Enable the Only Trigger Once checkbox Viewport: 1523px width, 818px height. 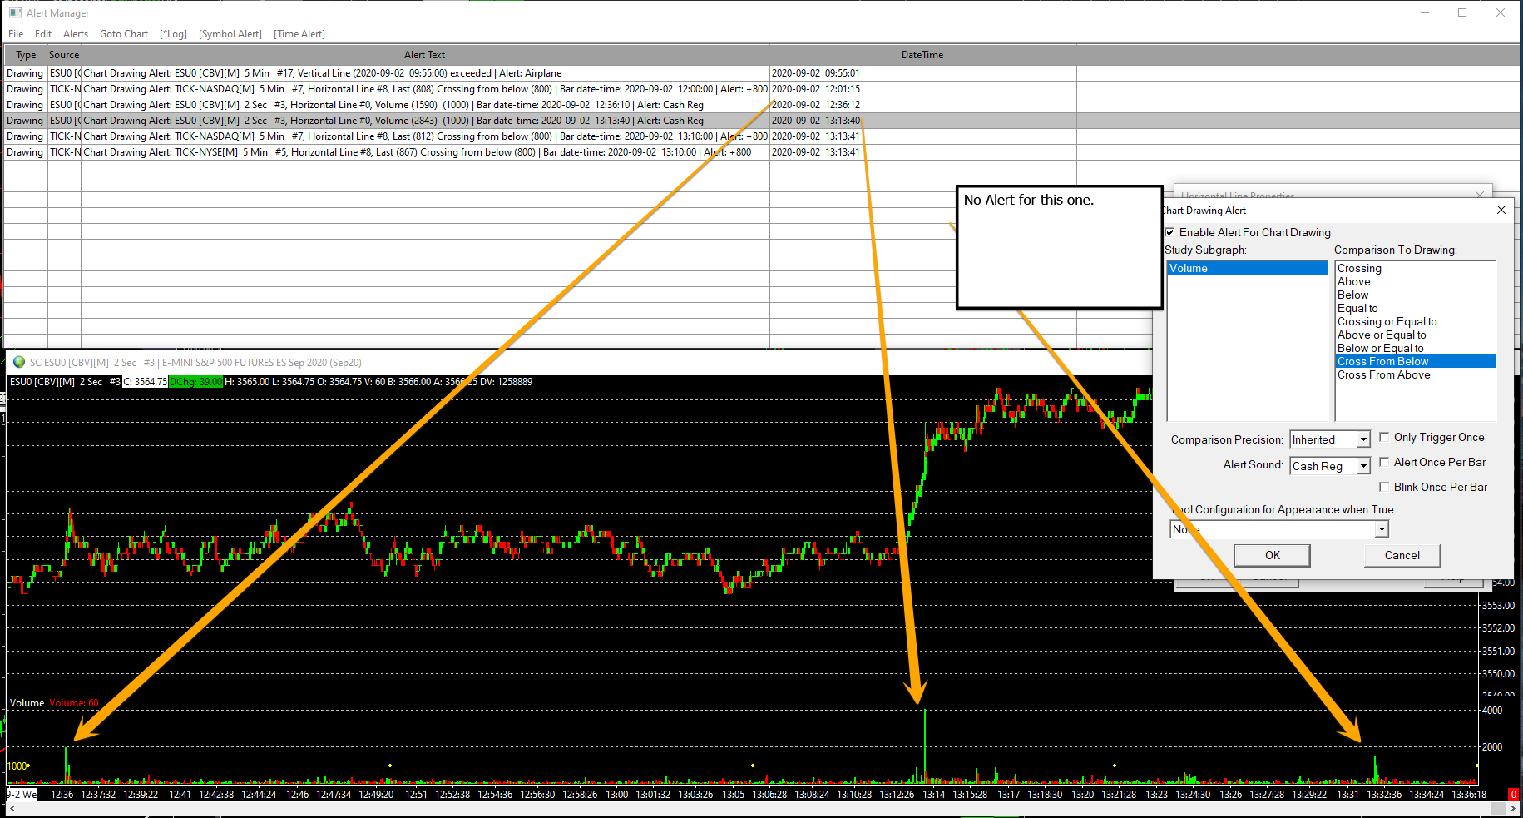1384,437
